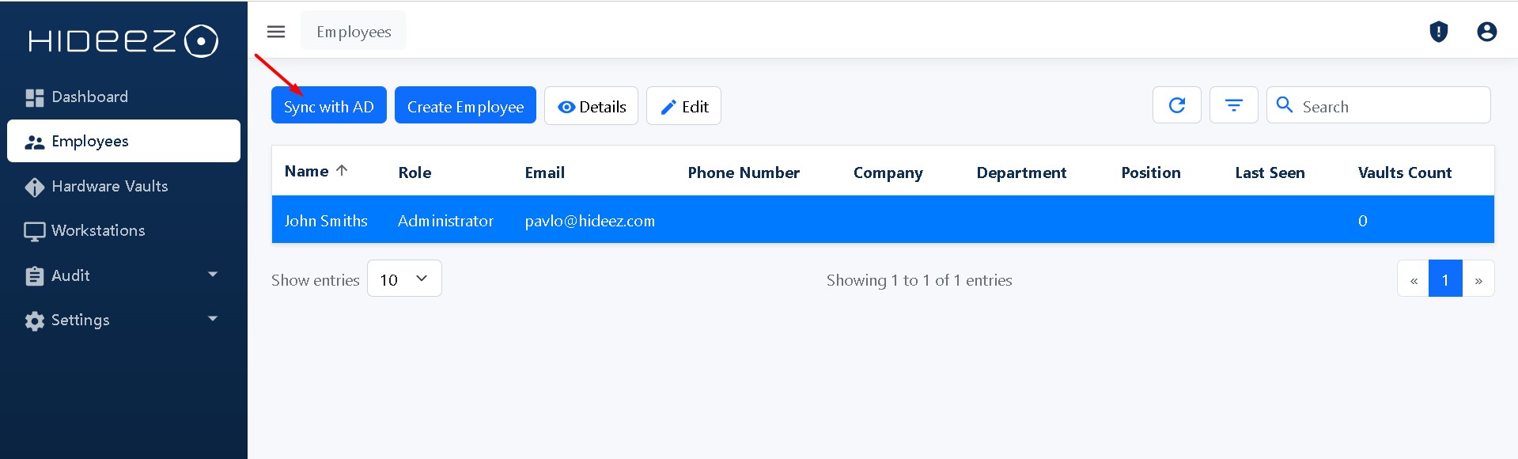Click the Workstations monitor icon
This screenshot has height=459, width=1518.
pyautogui.click(x=34, y=231)
